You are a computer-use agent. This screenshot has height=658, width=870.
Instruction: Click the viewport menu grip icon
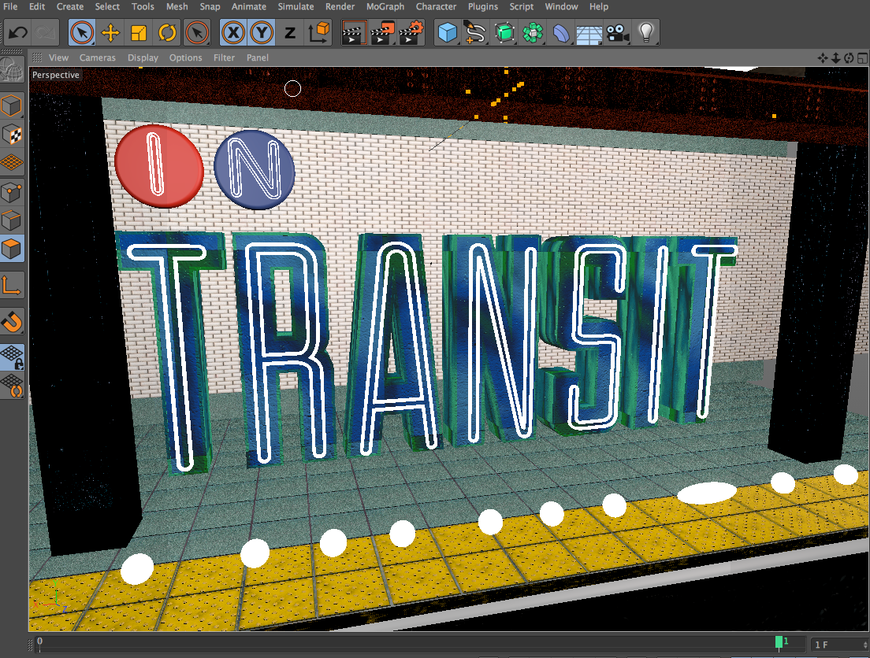[37, 57]
